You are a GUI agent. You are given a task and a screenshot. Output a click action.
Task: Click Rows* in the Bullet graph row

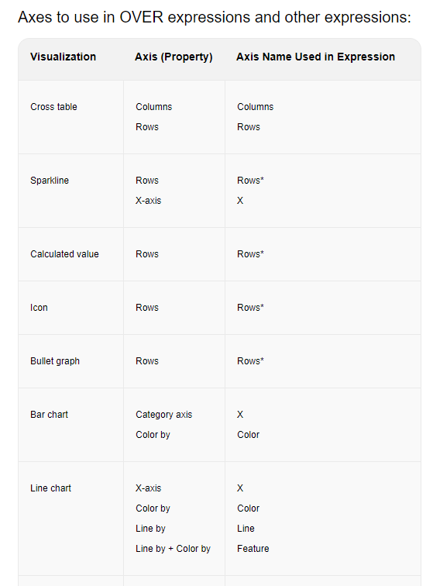(250, 361)
